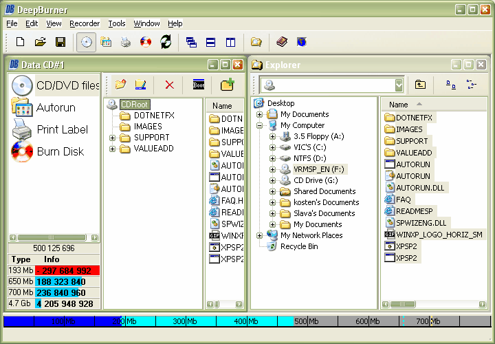
Task: Tile windows vertically using the toolbar icon
Action: click(x=230, y=42)
